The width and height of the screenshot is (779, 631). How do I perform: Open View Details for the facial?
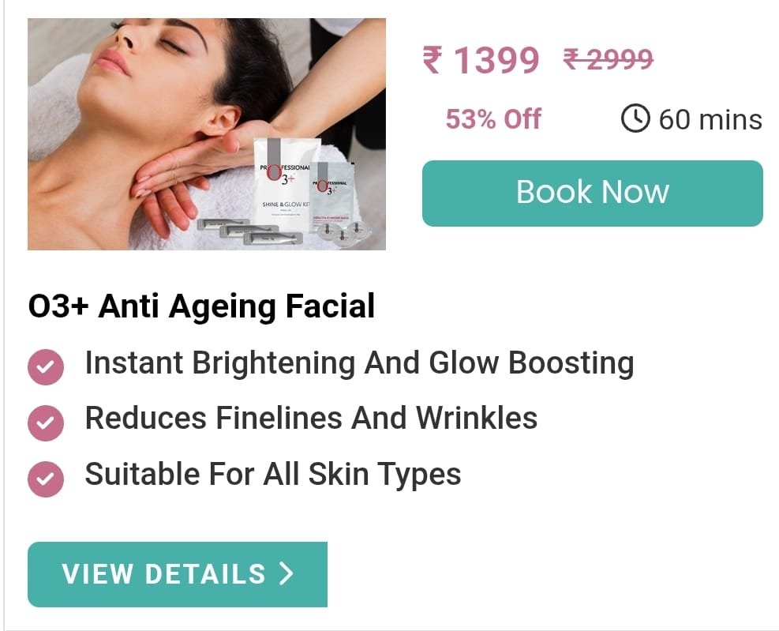[178, 574]
